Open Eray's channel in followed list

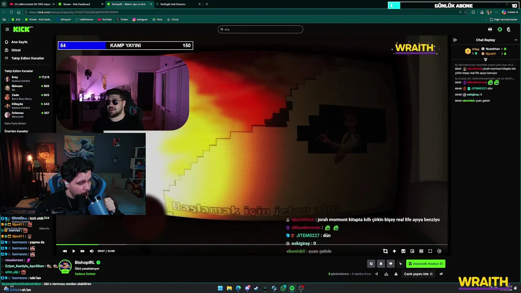point(27,79)
